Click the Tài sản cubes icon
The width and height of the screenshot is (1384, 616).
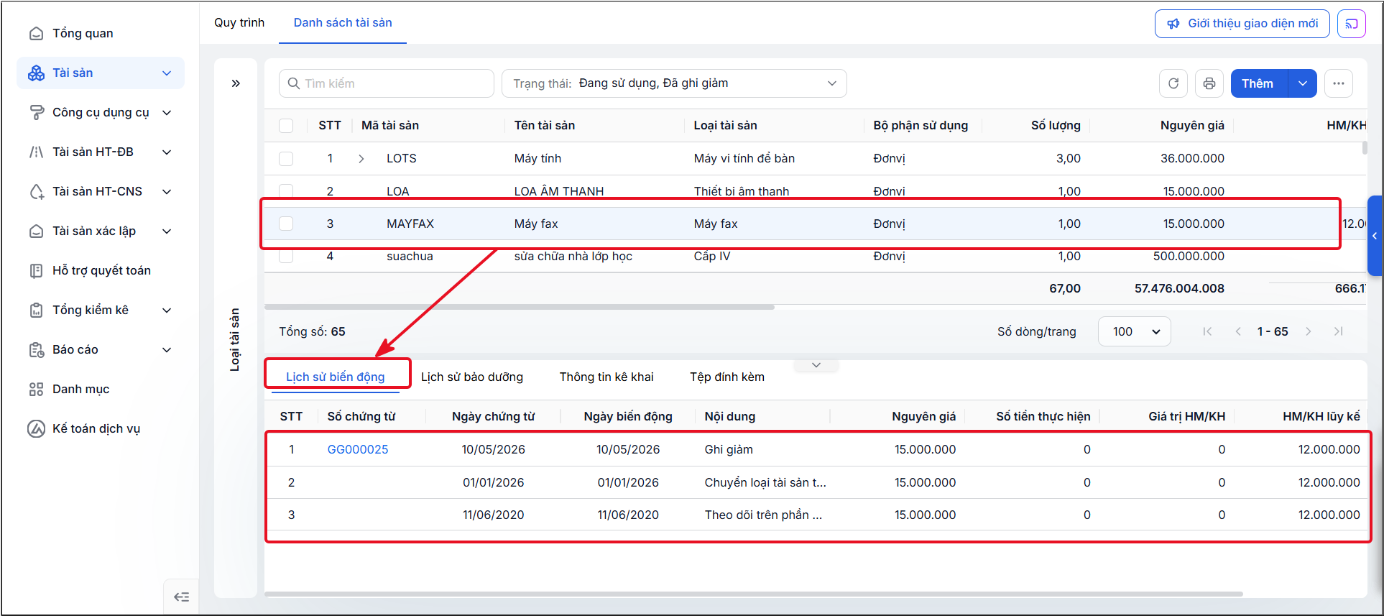pyautogui.click(x=36, y=73)
